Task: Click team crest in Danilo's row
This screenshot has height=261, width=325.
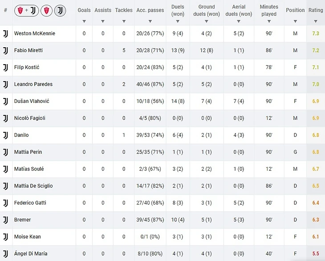Action: (6, 135)
